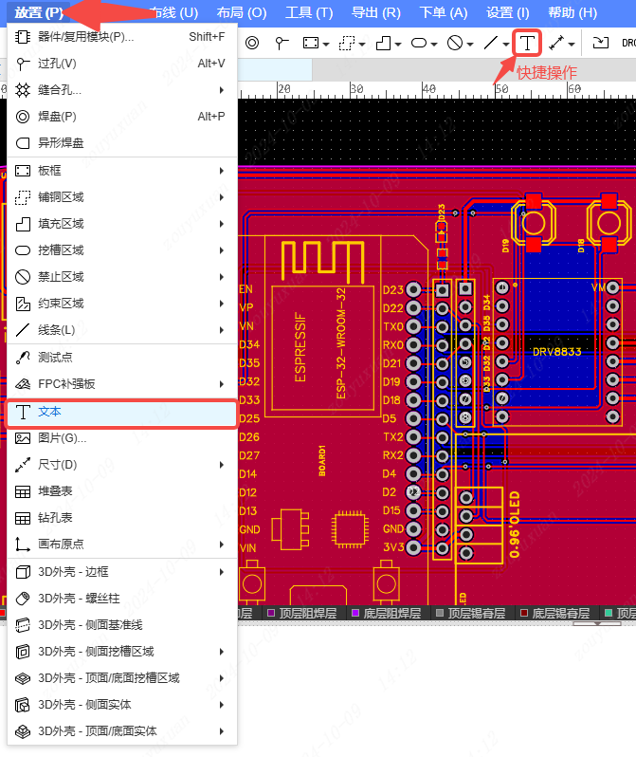This screenshot has height=757, width=636.
Task: Choose 器件/复用模块(P)... menu item
Action: tap(122, 37)
